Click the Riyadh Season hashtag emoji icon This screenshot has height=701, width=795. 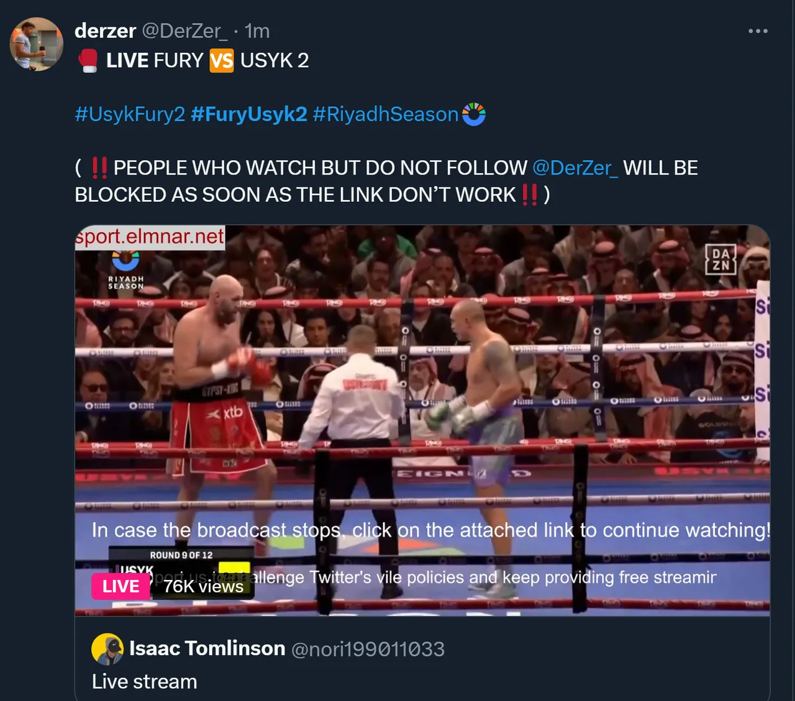(474, 114)
